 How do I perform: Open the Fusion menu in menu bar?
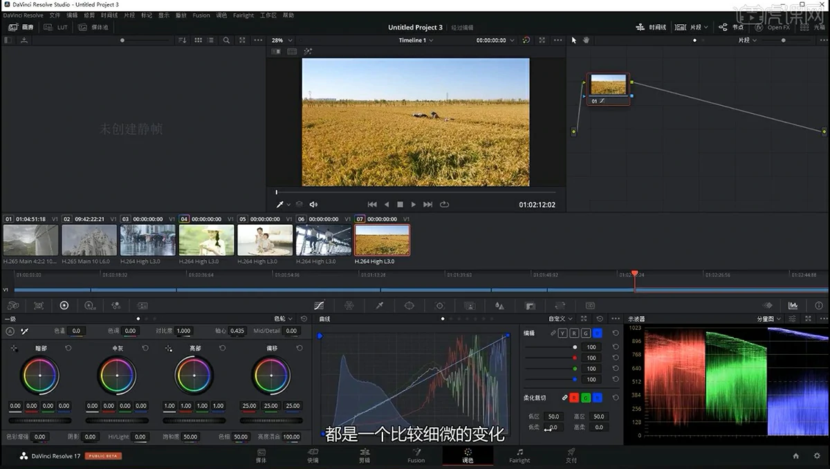tap(201, 15)
